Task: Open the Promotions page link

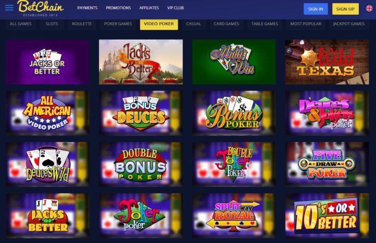Action: (119, 8)
